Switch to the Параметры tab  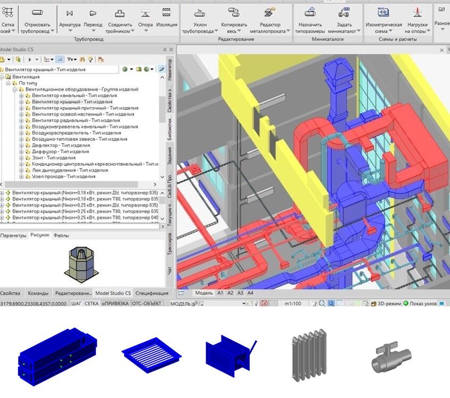pyautogui.click(x=13, y=235)
